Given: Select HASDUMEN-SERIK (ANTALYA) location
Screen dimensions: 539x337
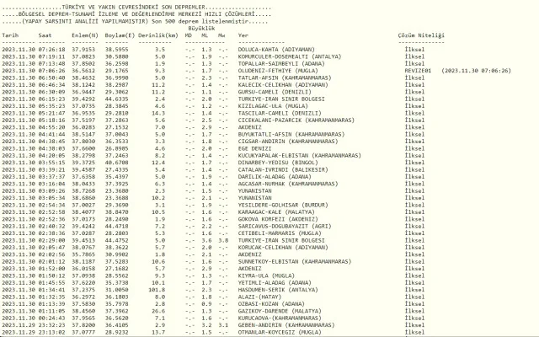Looking at the screenshot, I should point(278,290).
